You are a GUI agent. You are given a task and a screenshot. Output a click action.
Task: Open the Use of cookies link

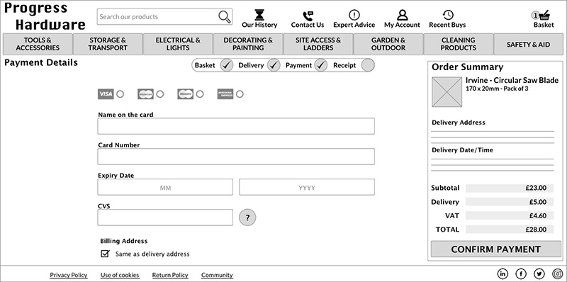(120, 275)
